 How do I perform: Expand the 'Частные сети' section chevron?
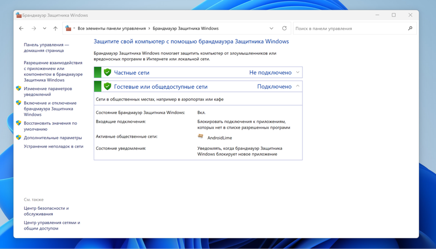point(297,72)
